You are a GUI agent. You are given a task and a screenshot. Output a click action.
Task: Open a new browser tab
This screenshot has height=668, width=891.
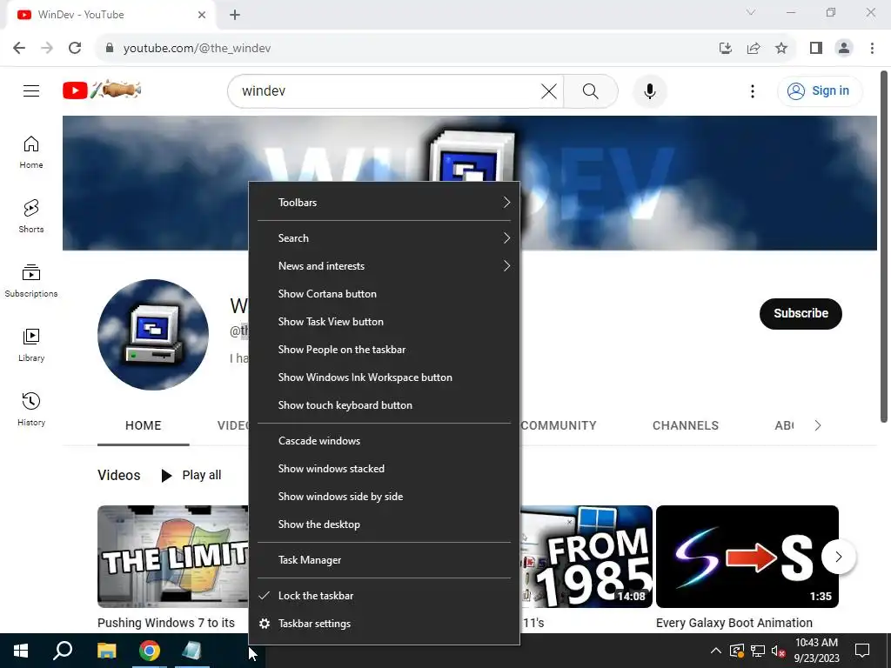[235, 15]
